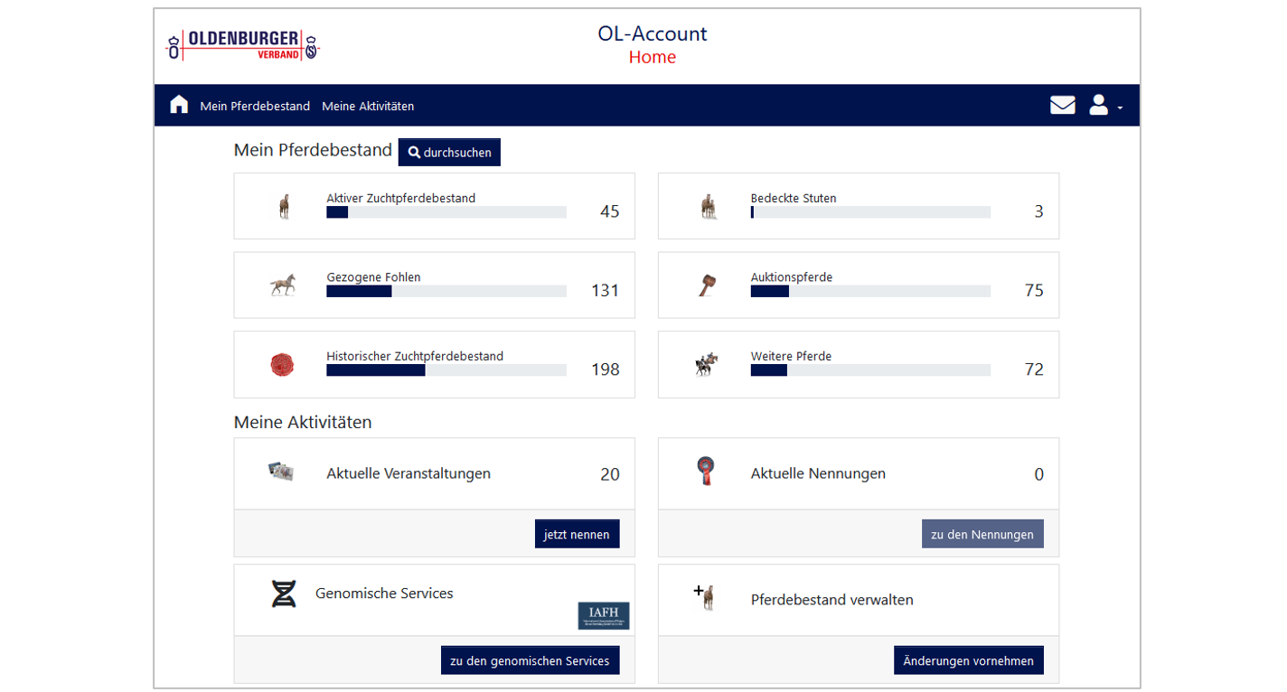Click the Auktionspferde gavel icon
Viewport: 1287px width, 692px height.
707,285
